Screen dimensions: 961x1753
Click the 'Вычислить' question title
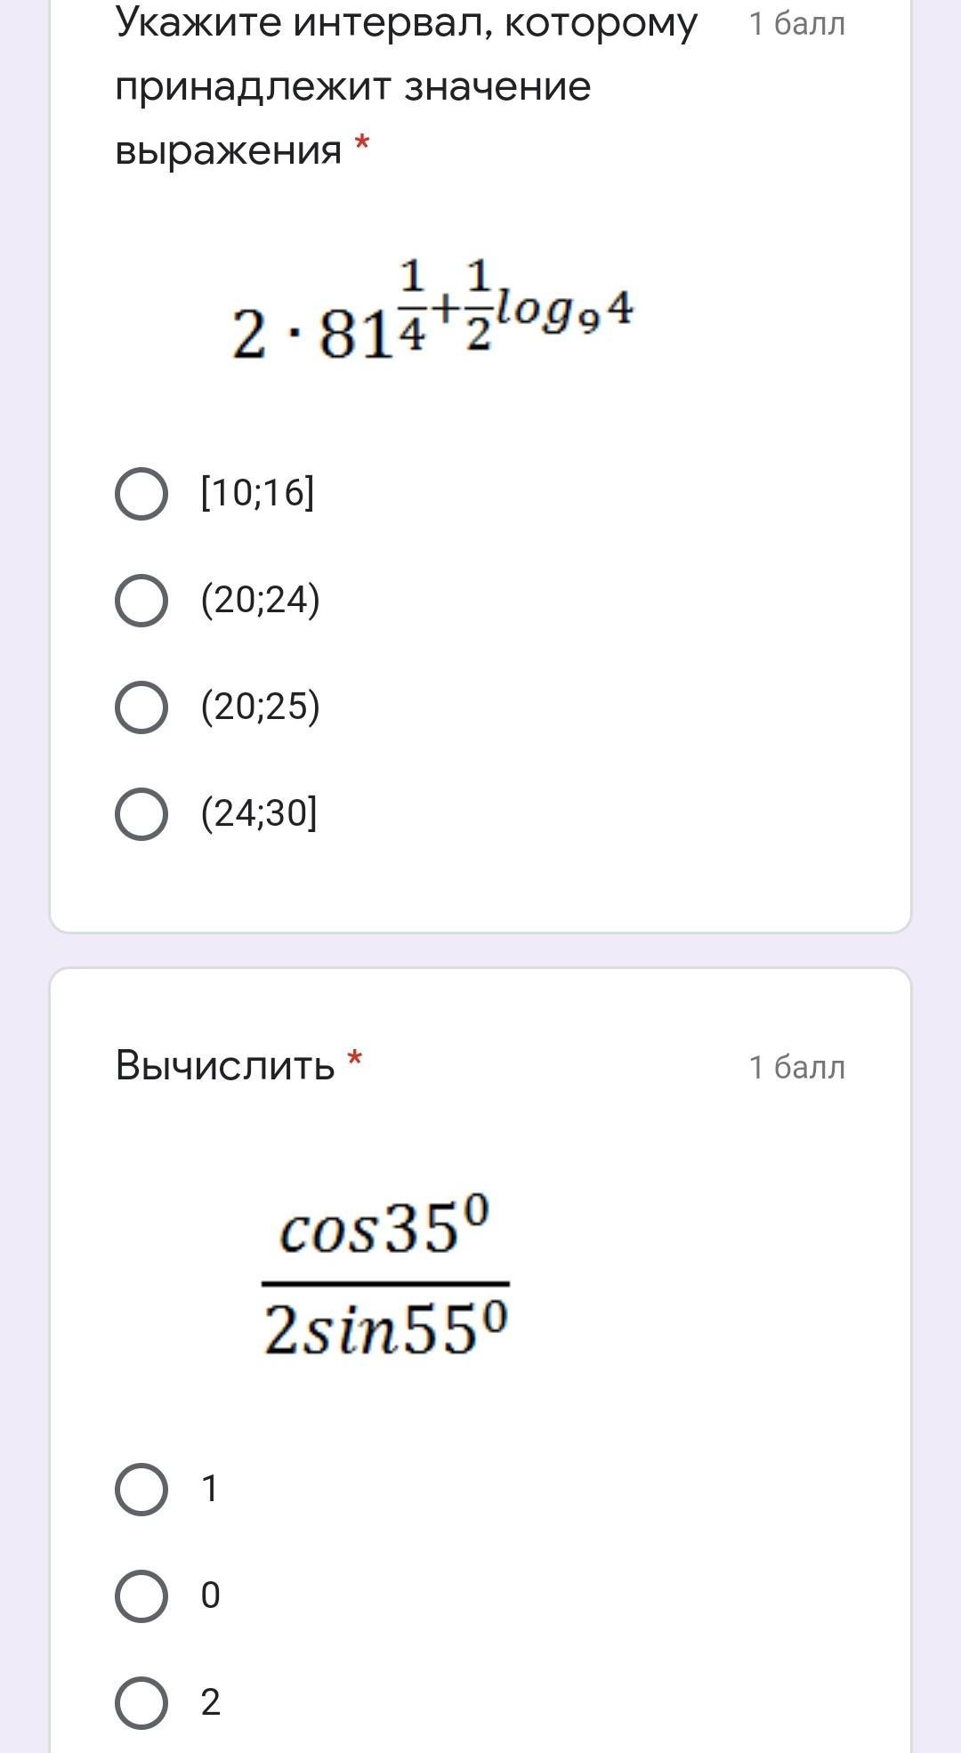coord(224,1065)
